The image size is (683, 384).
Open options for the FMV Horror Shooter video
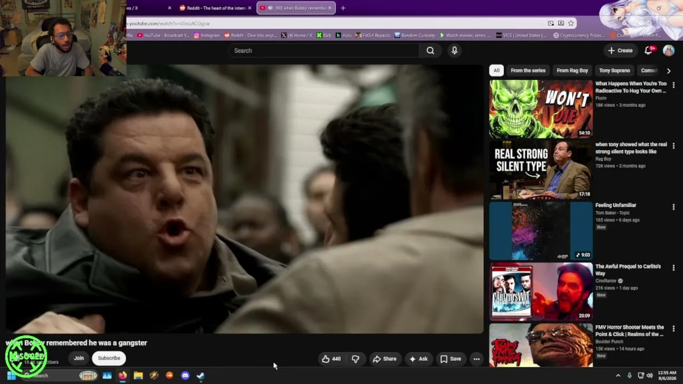[673, 329]
